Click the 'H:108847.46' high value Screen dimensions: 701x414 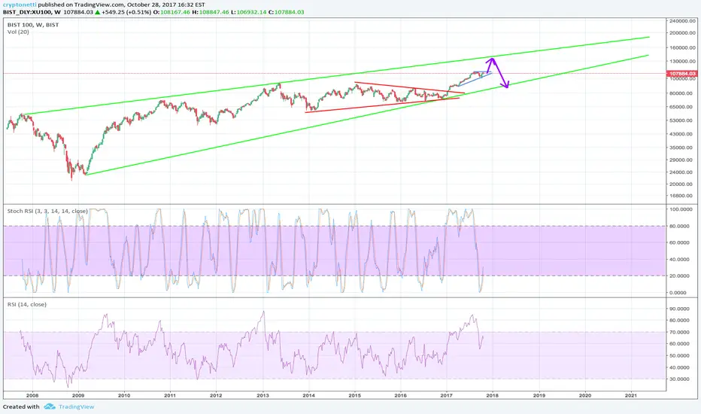pyautogui.click(x=211, y=12)
